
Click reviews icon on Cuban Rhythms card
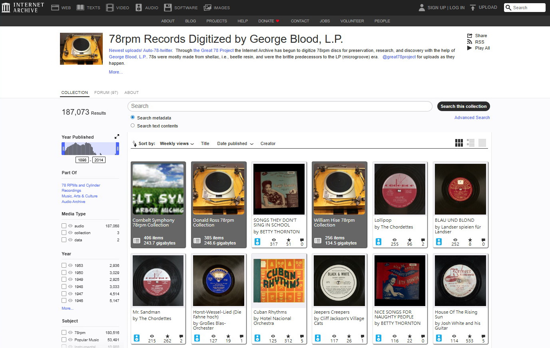(302, 336)
